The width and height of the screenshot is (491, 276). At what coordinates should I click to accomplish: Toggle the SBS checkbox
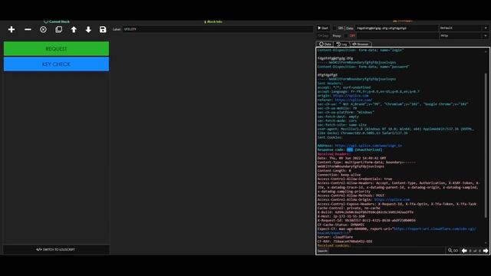(x=334, y=28)
